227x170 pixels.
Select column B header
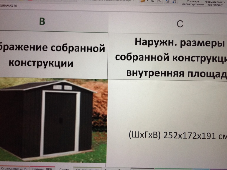(x=42, y=22)
